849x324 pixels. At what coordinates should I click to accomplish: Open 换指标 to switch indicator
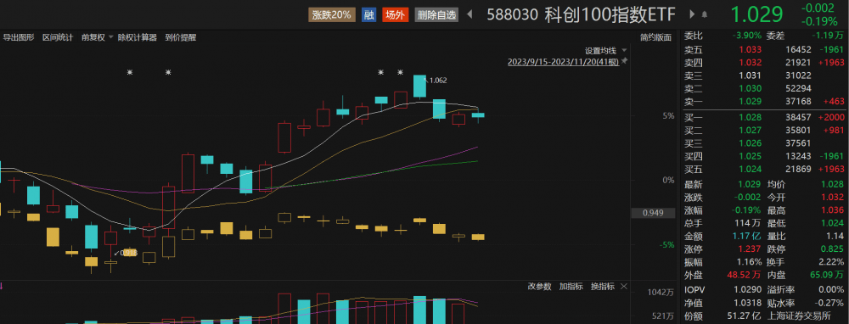603,286
